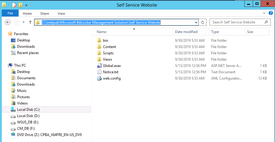Click the Text Document type cell
The height and width of the screenshot is (142, 275).
223,72
